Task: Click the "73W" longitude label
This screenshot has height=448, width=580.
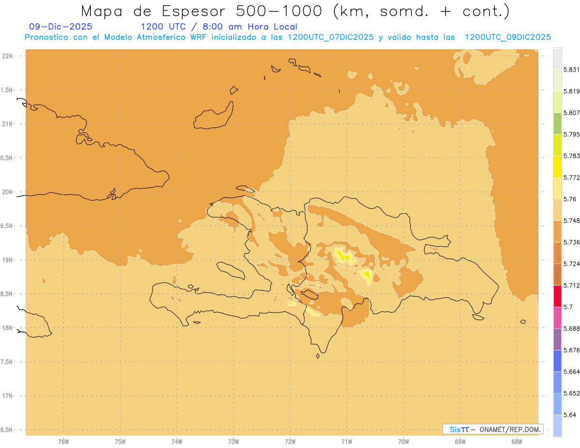Action: 233,442
